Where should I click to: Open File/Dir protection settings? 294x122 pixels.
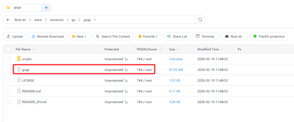point(269,36)
